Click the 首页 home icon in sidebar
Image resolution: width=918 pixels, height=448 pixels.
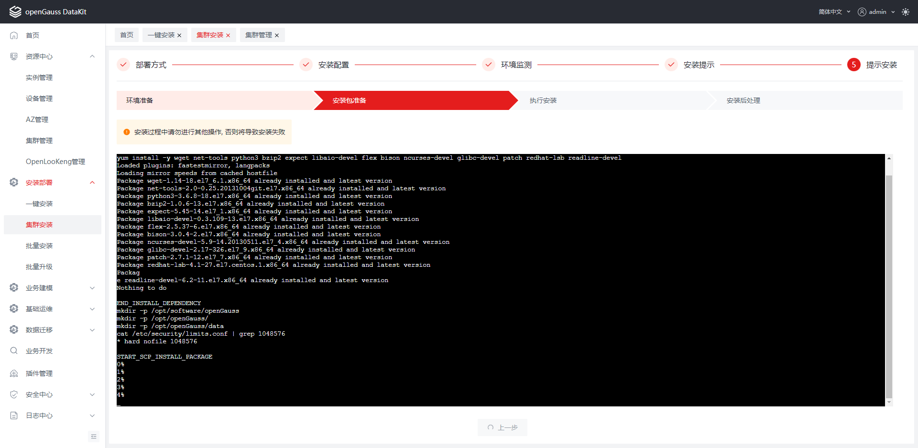click(x=14, y=35)
